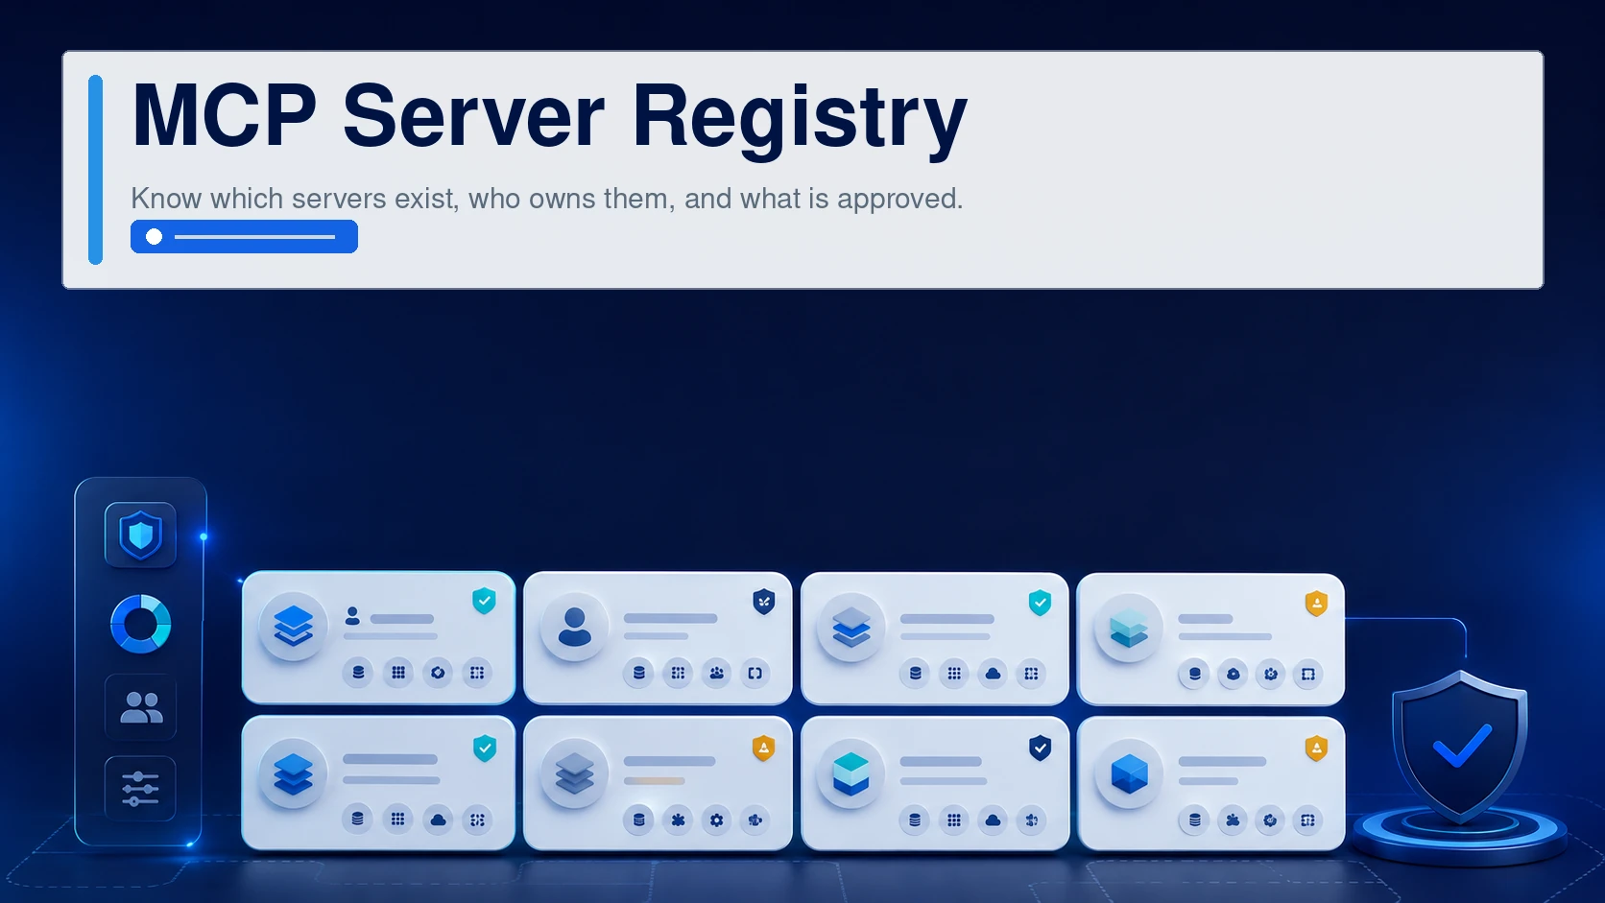Click the small person icon beside card title

[x=352, y=616]
